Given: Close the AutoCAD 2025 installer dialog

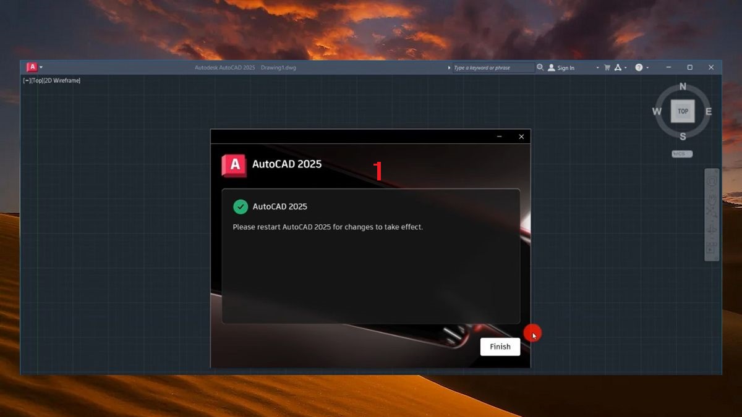Looking at the screenshot, I should (521, 137).
